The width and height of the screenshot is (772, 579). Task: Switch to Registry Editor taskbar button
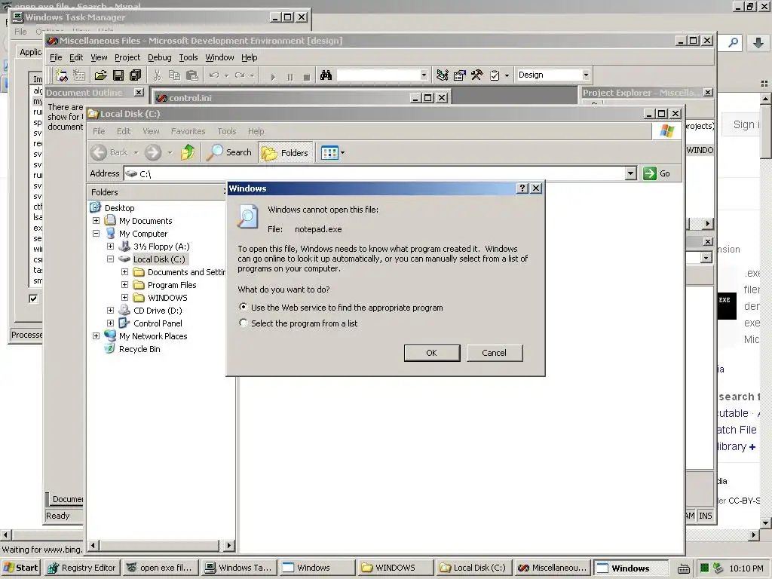click(x=82, y=567)
